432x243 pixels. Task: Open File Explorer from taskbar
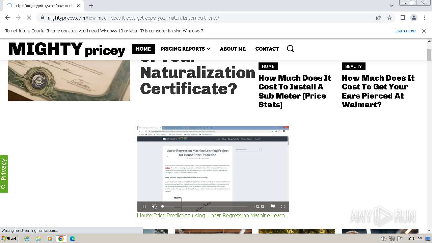[x=38, y=239]
